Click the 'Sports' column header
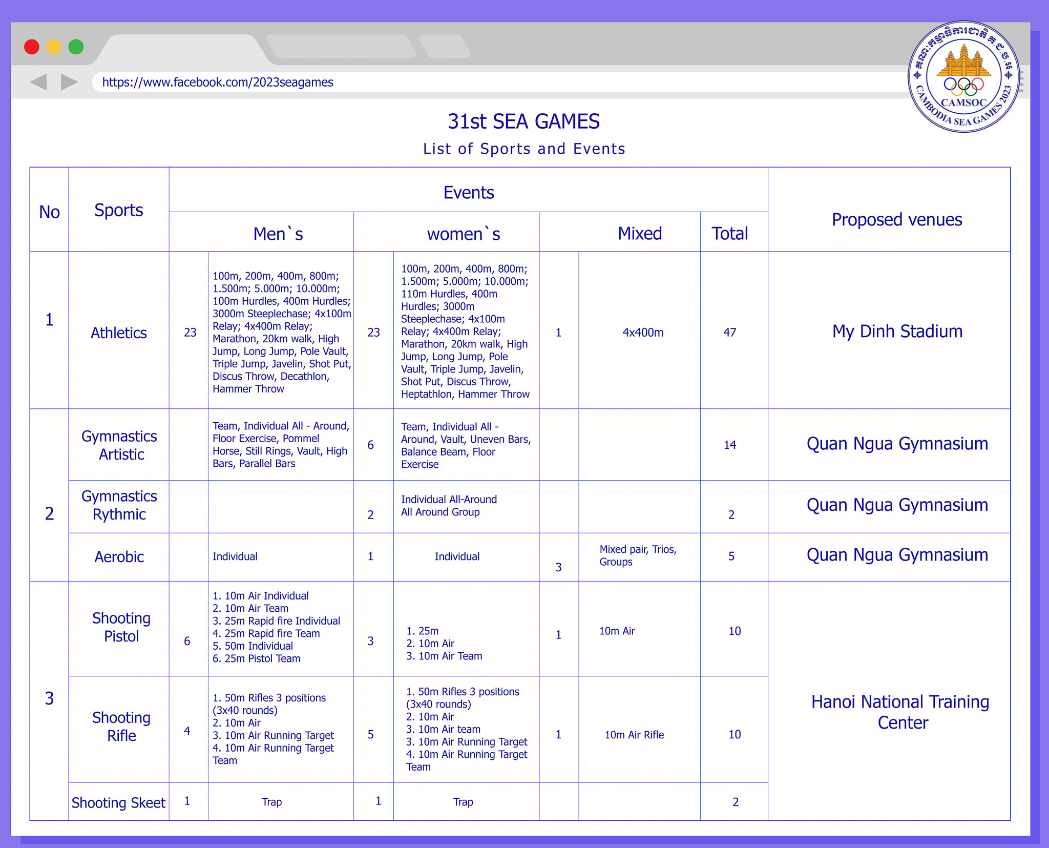 119,210
